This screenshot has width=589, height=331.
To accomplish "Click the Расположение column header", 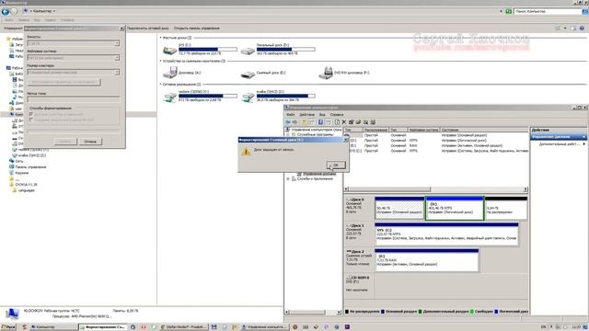I will [x=375, y=130].
